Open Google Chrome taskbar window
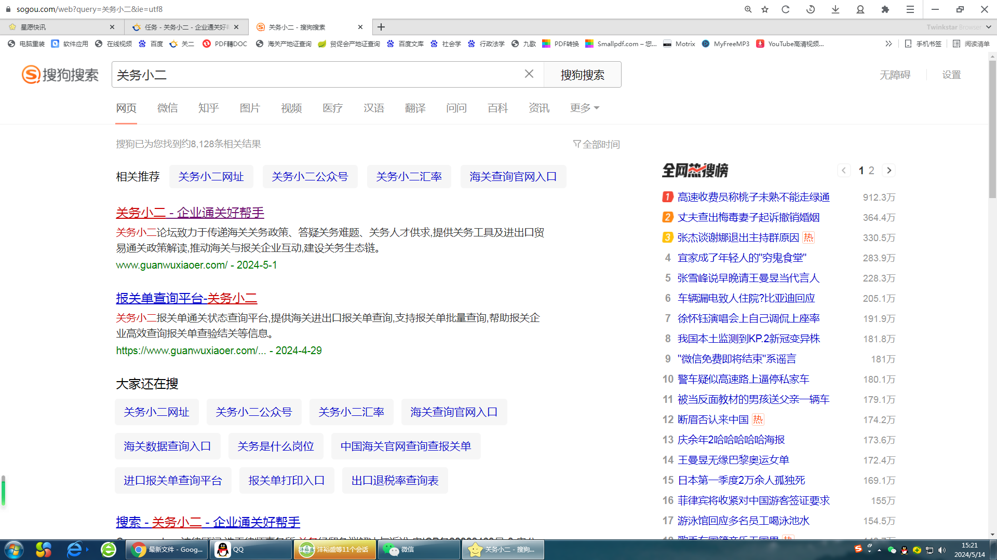Image resolution: width=997 pixels, height=560 pixels. (167, 550)
